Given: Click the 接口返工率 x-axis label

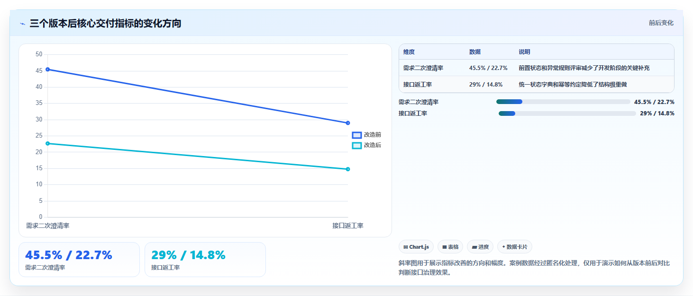Looking at the screenshot, I should coord(348,226).
